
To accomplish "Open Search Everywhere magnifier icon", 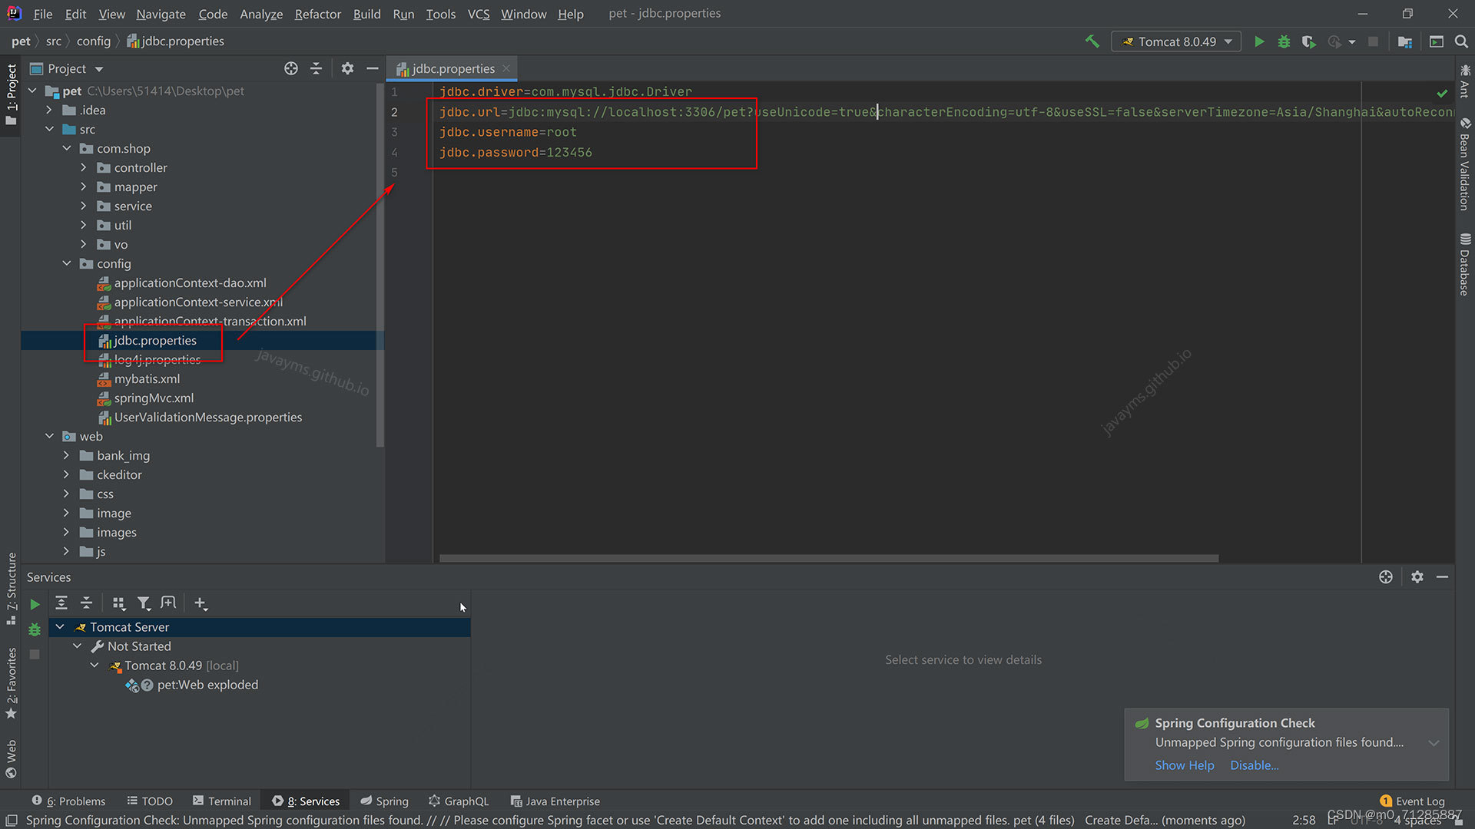I will click(1461, 41).
